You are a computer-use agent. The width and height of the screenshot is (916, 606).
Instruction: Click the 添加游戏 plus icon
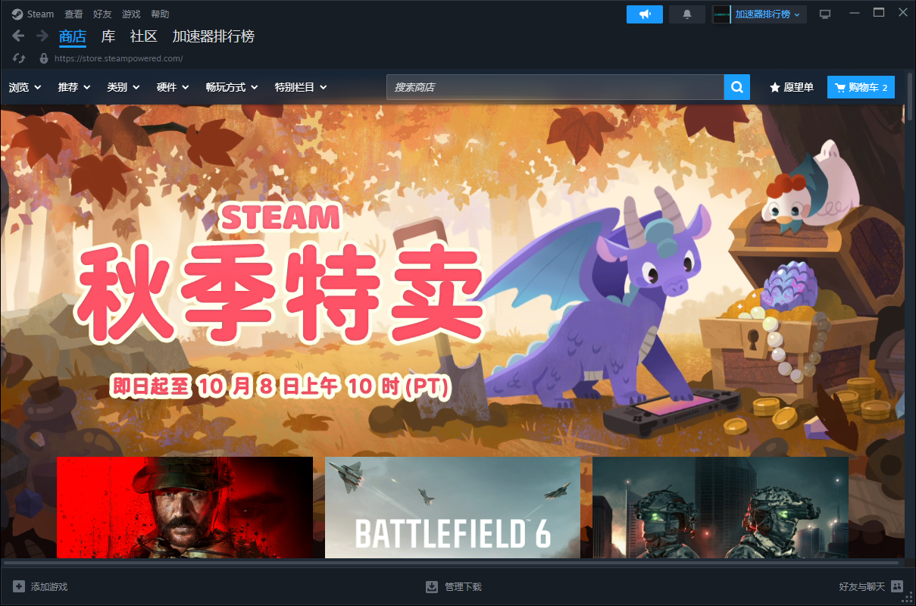coord(19,586)
